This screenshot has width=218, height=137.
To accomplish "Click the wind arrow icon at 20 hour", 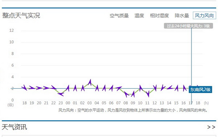I will (x=39, y=88).
